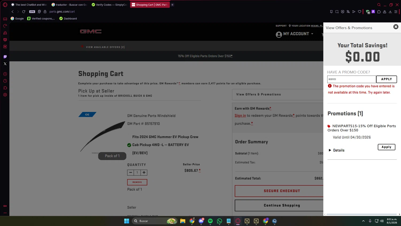Open Windows Start menu
The image size is (401, 226).
pos(127,221)
